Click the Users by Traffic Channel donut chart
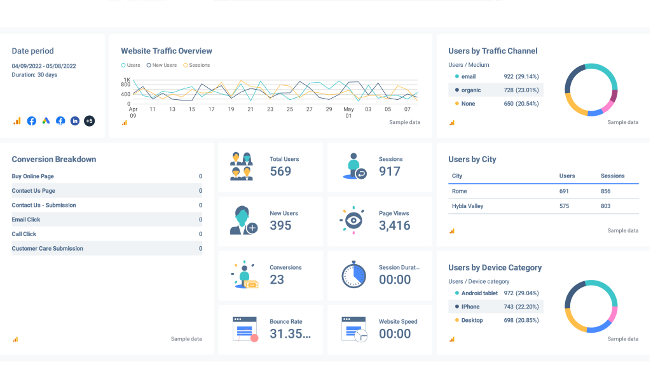Screen dimensions: 651x390 [591, 90]
